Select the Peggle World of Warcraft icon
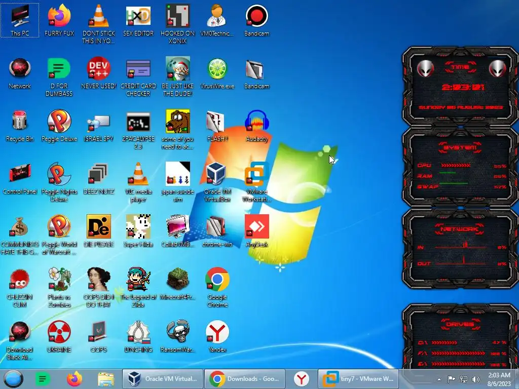This screenshot has width=519, height=389. (x=59, y=235)
